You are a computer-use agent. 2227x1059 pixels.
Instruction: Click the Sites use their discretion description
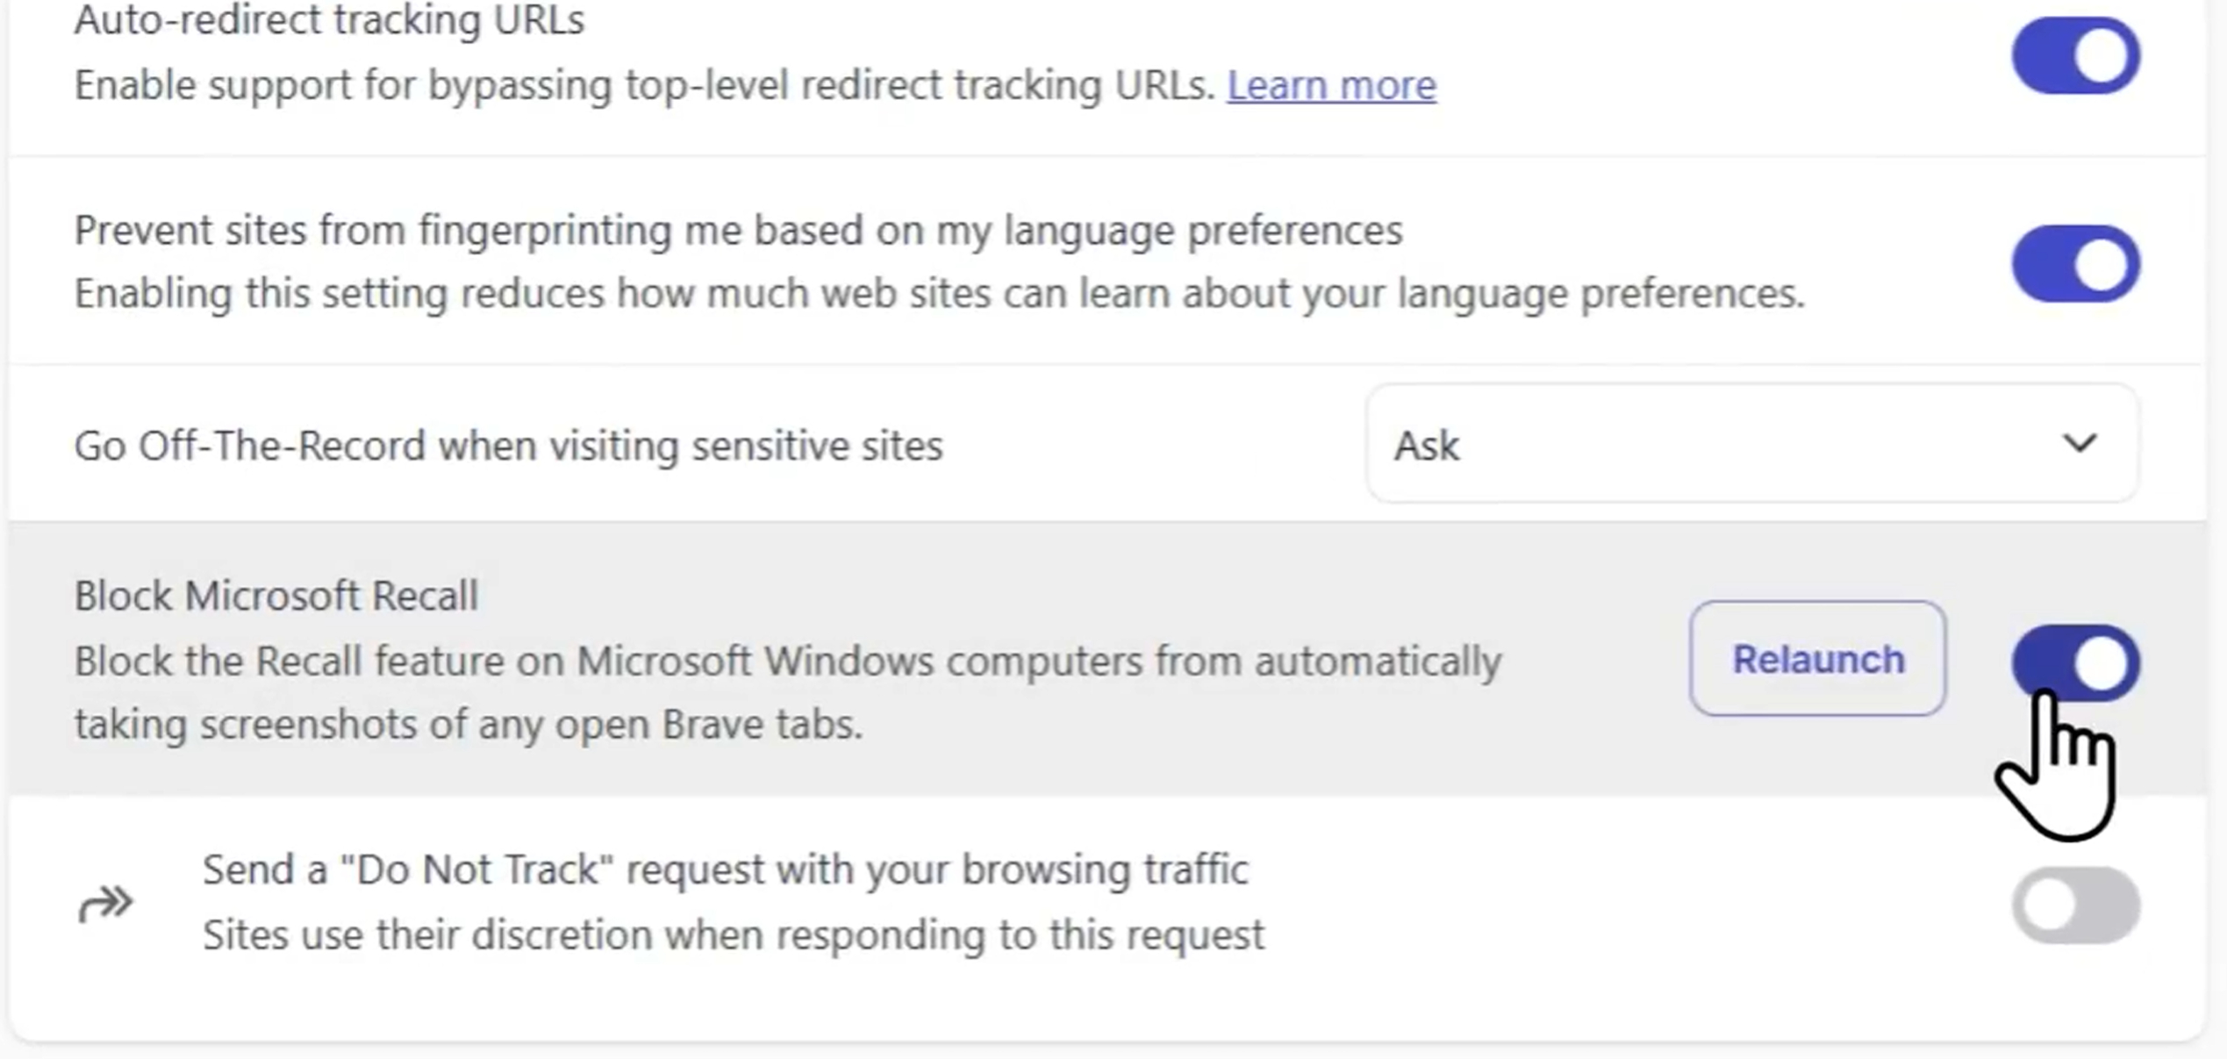click(x=734, y=935)
